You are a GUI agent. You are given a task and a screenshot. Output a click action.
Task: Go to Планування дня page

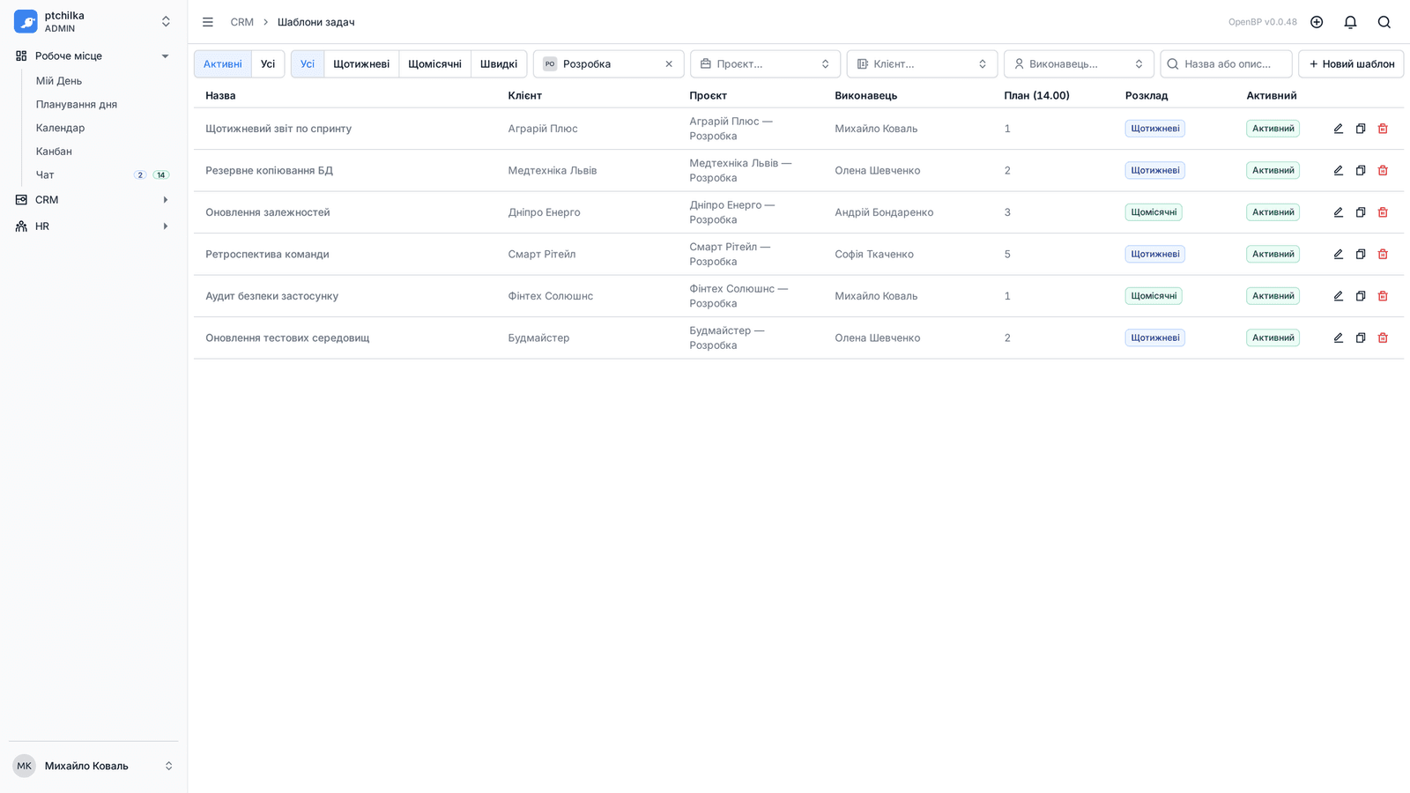click(77, 104)
